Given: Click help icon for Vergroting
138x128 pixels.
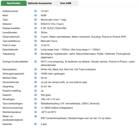Looking at the screenshot, I should tap(36, 86).
